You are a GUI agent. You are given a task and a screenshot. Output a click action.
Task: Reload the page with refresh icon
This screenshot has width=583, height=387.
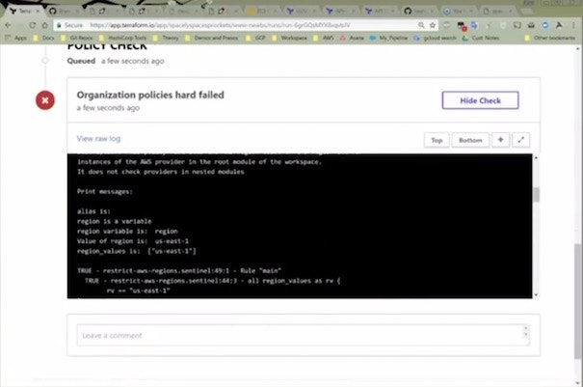click(33, 25)
